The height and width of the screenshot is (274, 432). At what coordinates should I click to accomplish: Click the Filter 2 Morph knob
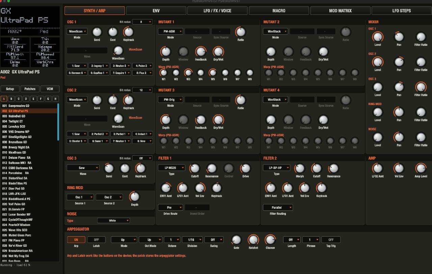(300, 168)
